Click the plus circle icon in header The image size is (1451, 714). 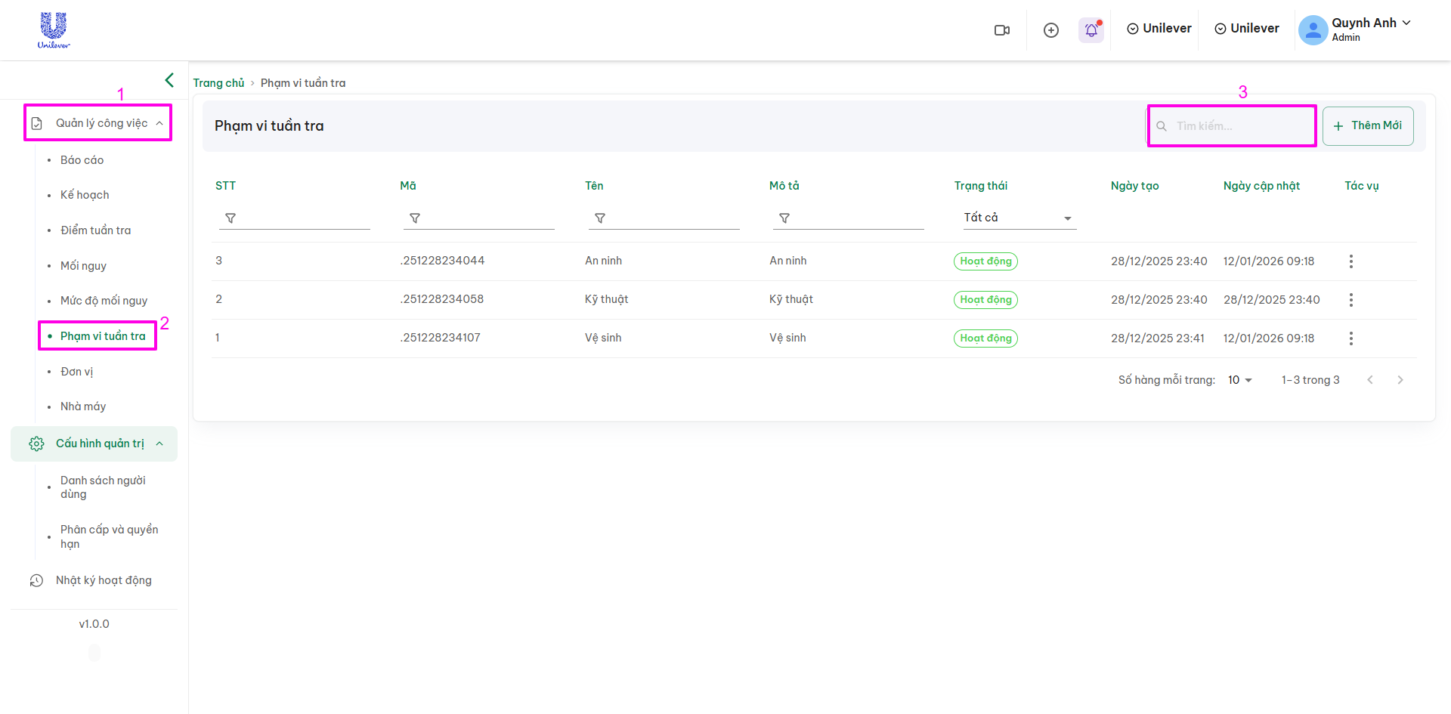click(1050, 30)
